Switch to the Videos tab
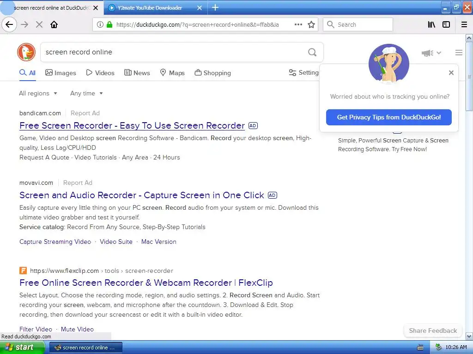Image resolution: width=473 pixels, height=354 pixels. point(100,73)
